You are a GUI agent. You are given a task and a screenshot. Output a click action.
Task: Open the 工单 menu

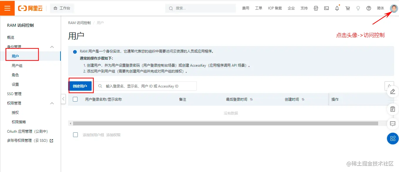click(259, 8)
